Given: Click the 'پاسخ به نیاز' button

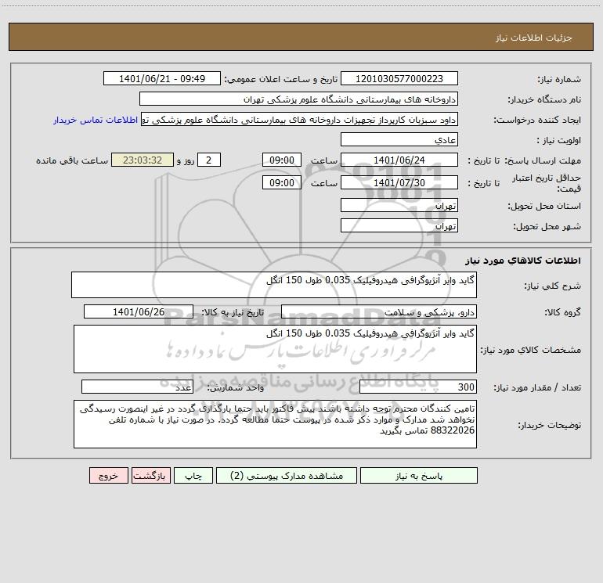Looking at the screenshot, I should click(x=419, y=475).
